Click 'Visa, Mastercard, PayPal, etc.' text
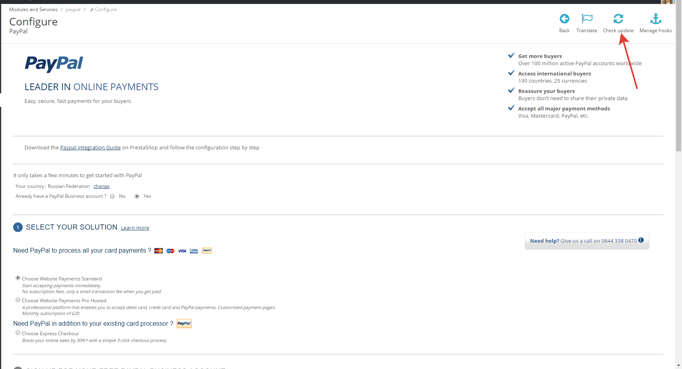Screen dimensions: 682x369 tap(553, 116)
